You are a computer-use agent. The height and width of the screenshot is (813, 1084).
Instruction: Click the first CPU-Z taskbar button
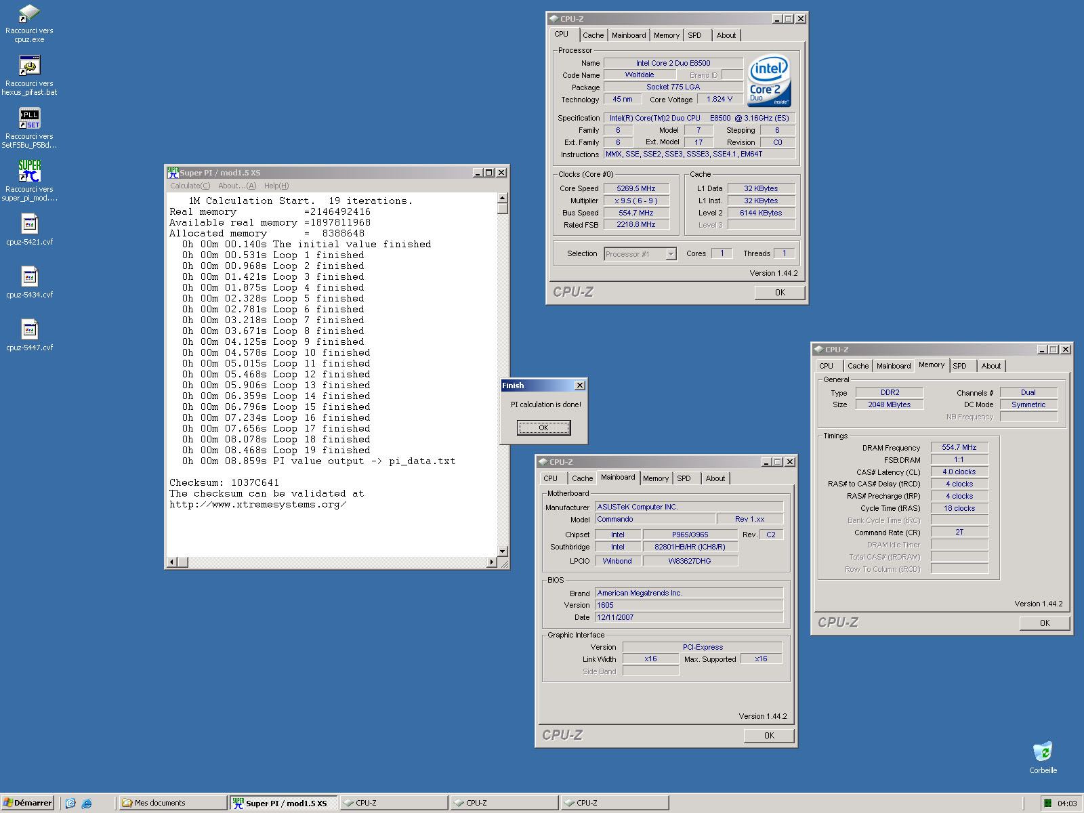[394, 803]
